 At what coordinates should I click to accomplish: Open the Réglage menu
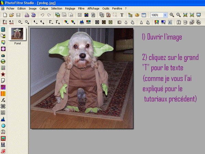click(x=70, y=9)
